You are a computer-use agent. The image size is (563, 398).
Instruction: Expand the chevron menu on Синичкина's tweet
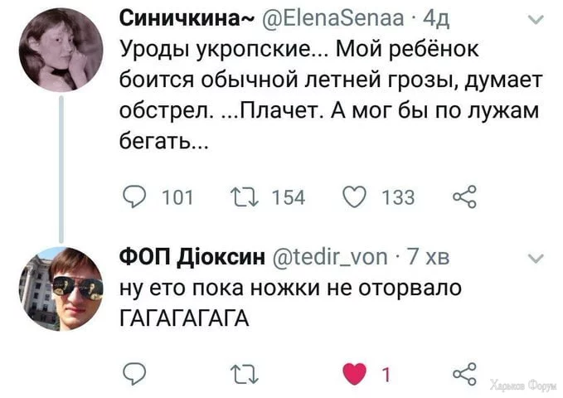tap(536, 19)
